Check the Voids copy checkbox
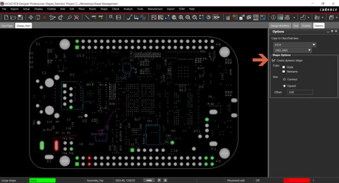 tap(284, 67)
